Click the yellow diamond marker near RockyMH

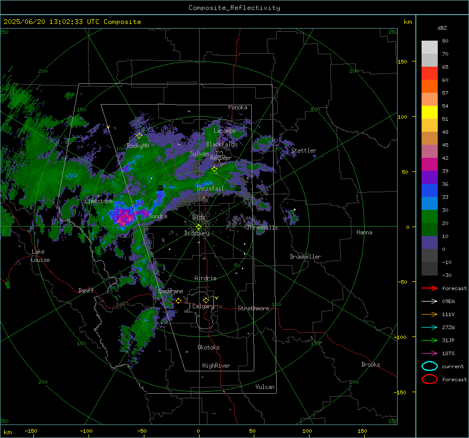(139, 136)
